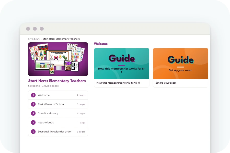230x153 pixels.
Task: Click the first window control dot
Action: (x=28, y=29)
